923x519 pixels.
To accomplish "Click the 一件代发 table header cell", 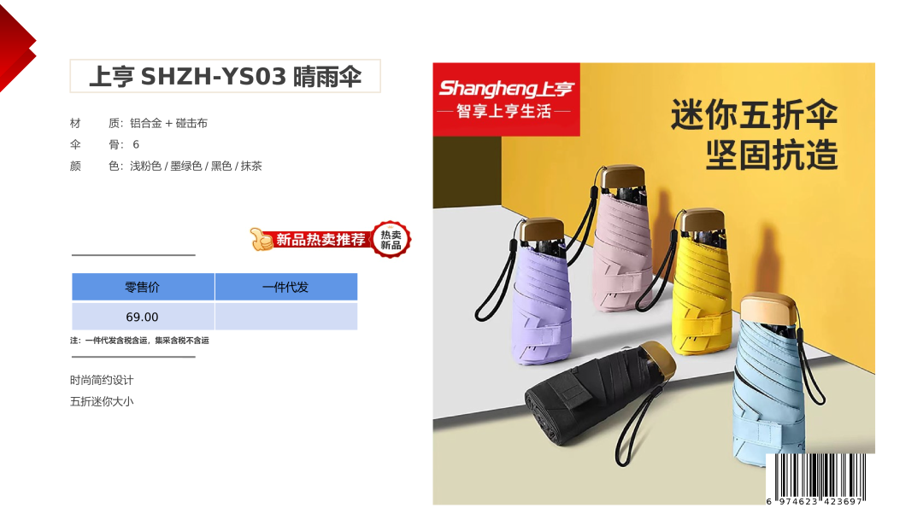I will 286,287.
